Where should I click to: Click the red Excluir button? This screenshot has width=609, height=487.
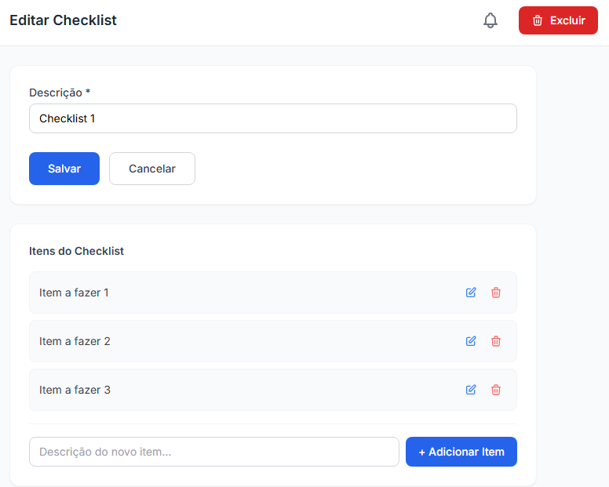(558, 20)
